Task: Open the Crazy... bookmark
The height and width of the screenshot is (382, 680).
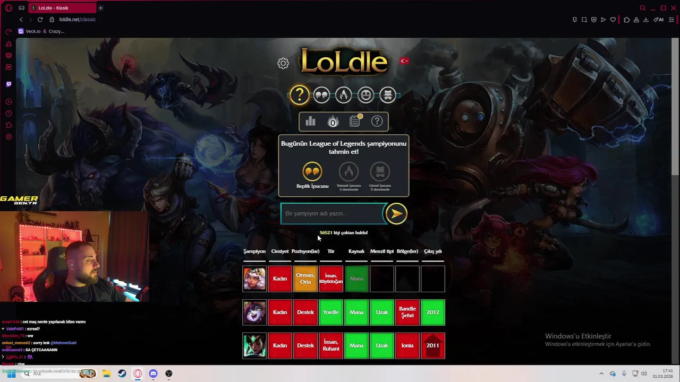Action: click(x=54, y=31)
